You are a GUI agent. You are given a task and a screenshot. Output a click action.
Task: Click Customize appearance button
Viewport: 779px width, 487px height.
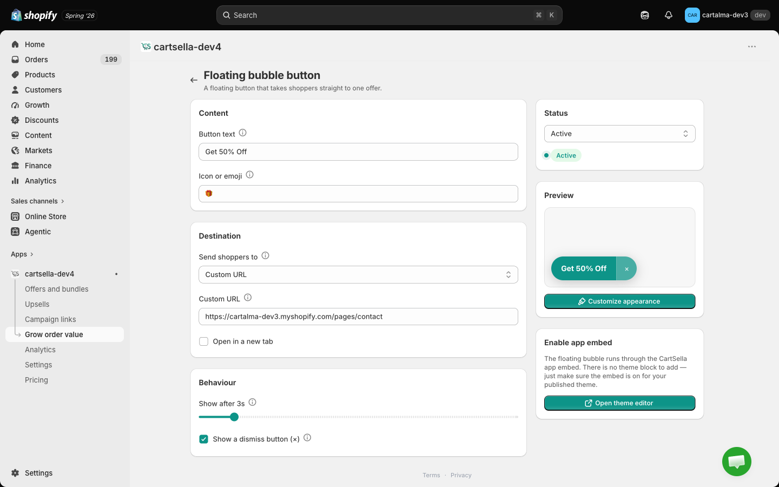(620, 301)
